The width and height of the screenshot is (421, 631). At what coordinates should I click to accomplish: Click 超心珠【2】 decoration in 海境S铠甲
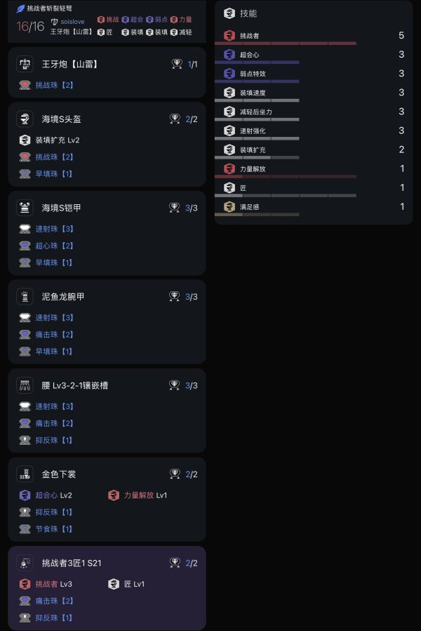coord(54,246)
